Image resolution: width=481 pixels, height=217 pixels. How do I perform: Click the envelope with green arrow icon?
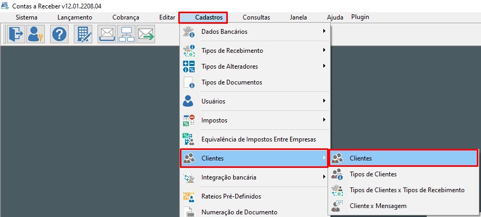tap(146, 34)
